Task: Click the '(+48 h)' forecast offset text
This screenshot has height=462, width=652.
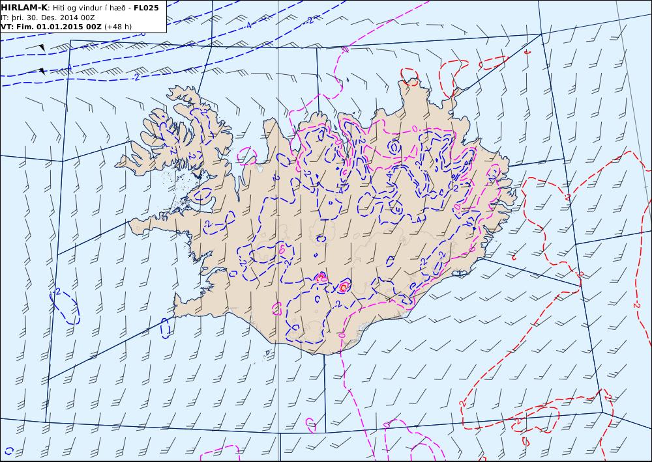Action: pyautogui.click(x=117, y=27)
